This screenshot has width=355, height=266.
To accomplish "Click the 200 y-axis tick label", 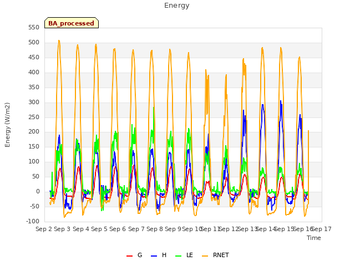I will (x=34, y=132).
